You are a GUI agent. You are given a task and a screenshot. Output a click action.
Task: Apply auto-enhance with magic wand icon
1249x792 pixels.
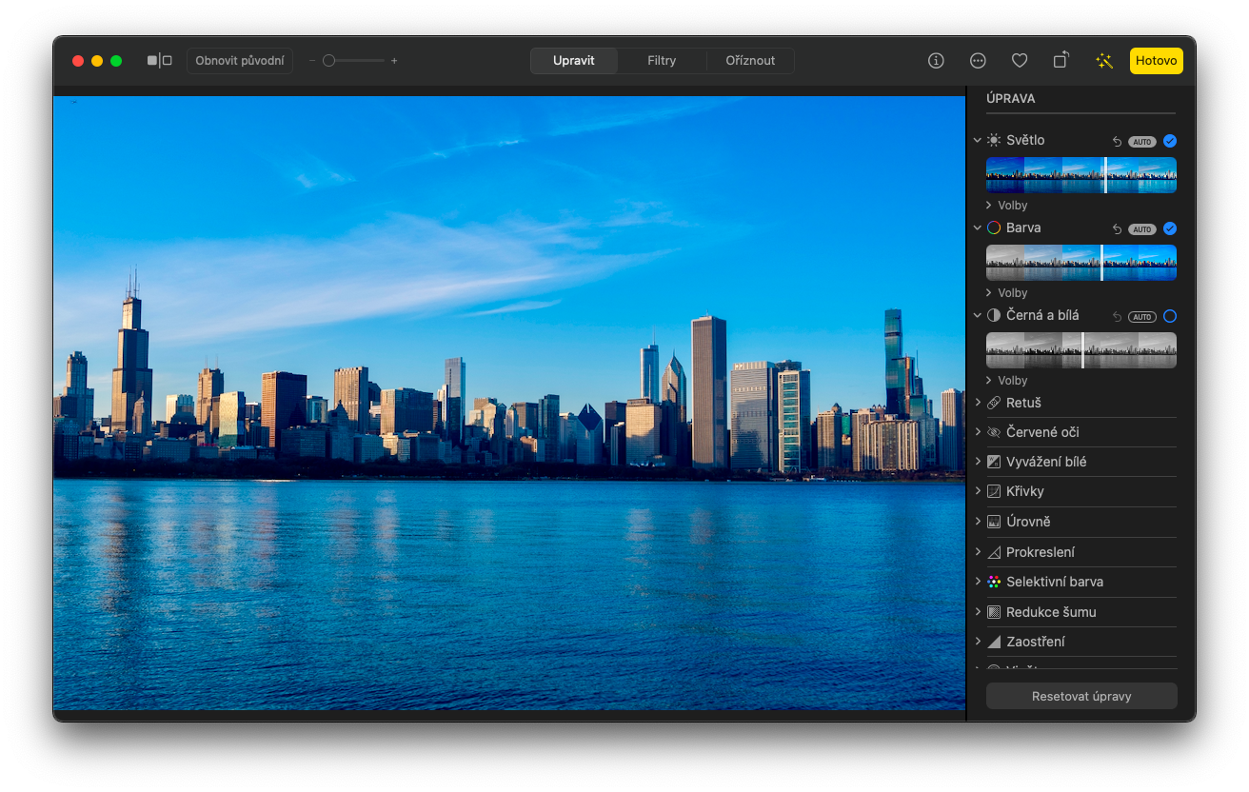1103,61
